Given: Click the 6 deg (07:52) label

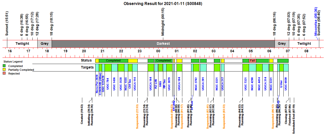Looking at the screenshot, I should [304, 25].
